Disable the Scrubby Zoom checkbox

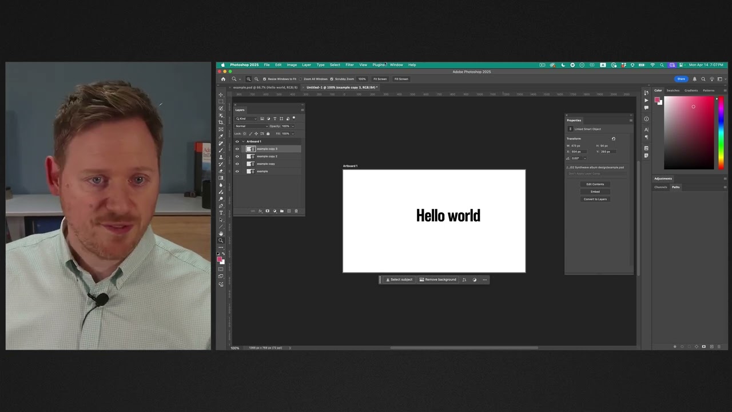[x=332, y=79]
